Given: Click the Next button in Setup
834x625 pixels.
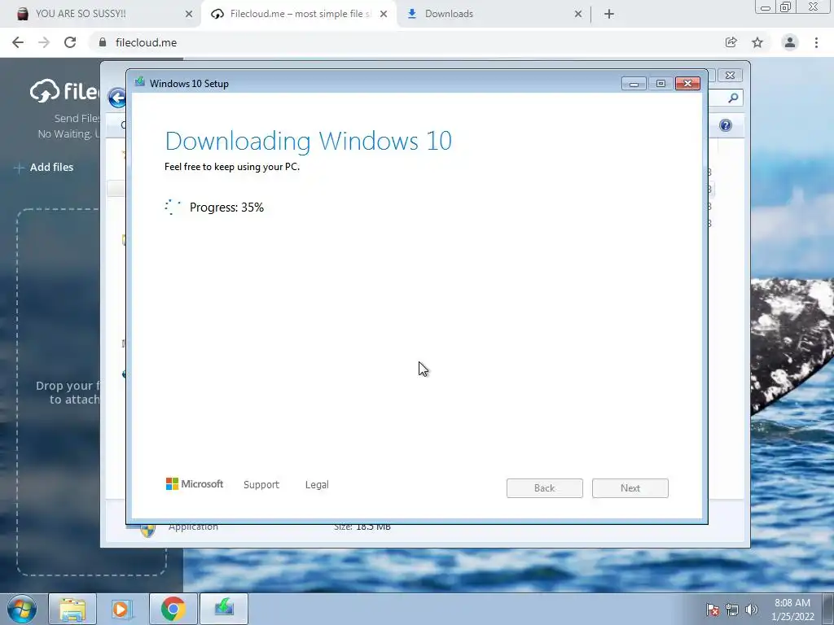Looking at the screenshot, I should click(630, 488).
